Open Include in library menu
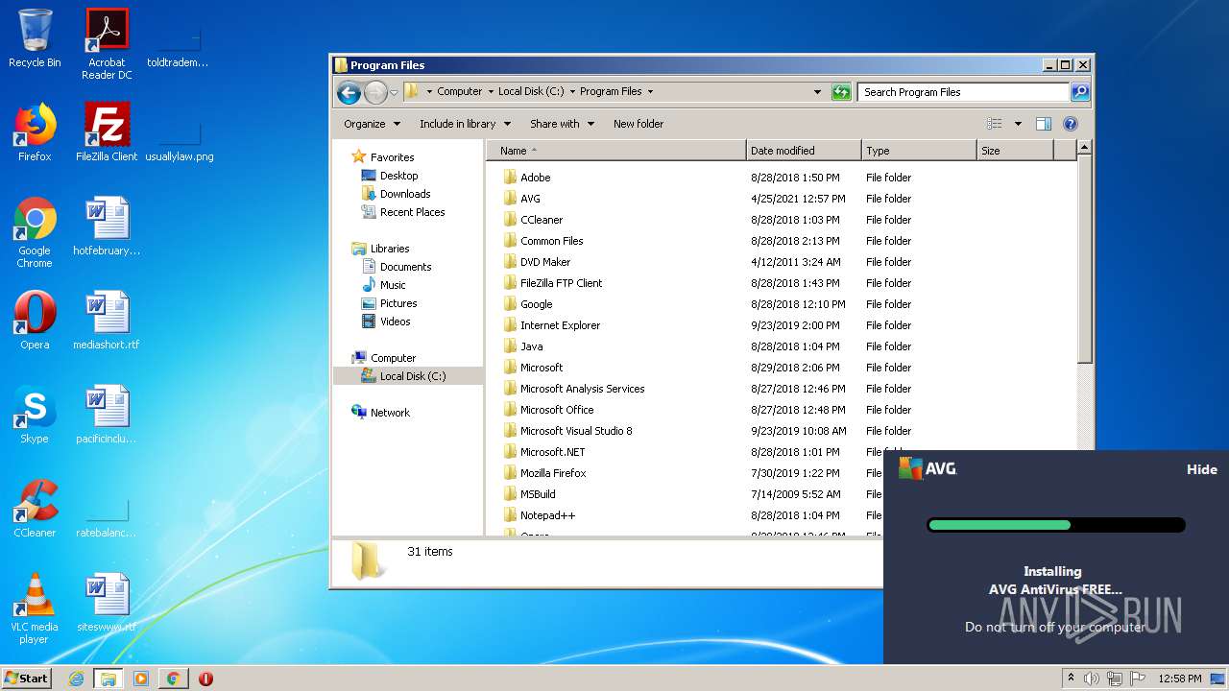1229x691 pixels. pyautogui.click(x=464, y=124)
